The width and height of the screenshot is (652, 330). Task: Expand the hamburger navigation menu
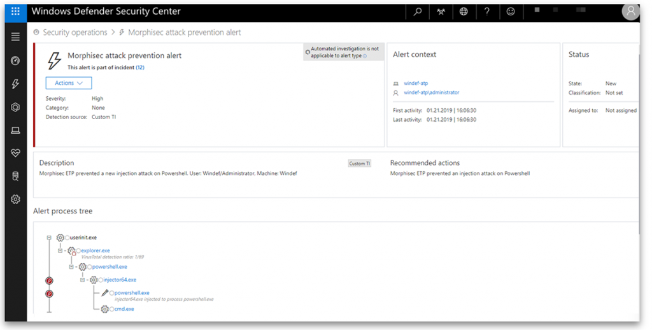pyautogui.click(x=16, y=37)
